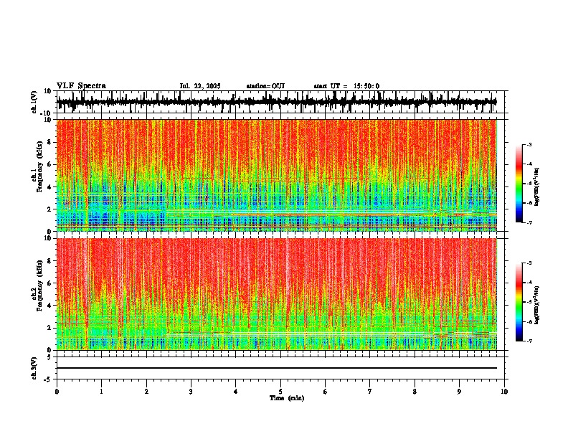568x439 pixels.
Task: Click the ch.2 spectrogram panel
Action: 276,294
